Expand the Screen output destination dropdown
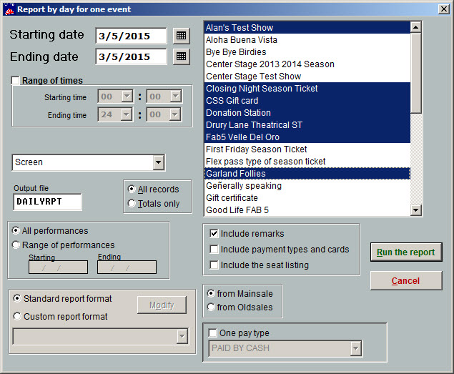This screenshot has width=454, height=374. (x=159, y=162)
